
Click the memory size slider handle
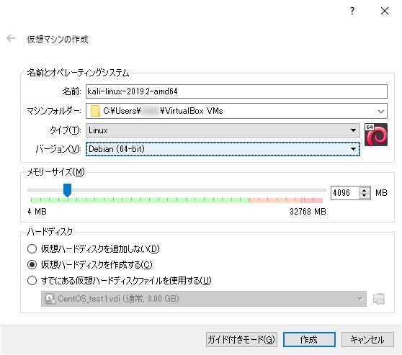pos(67,190)
